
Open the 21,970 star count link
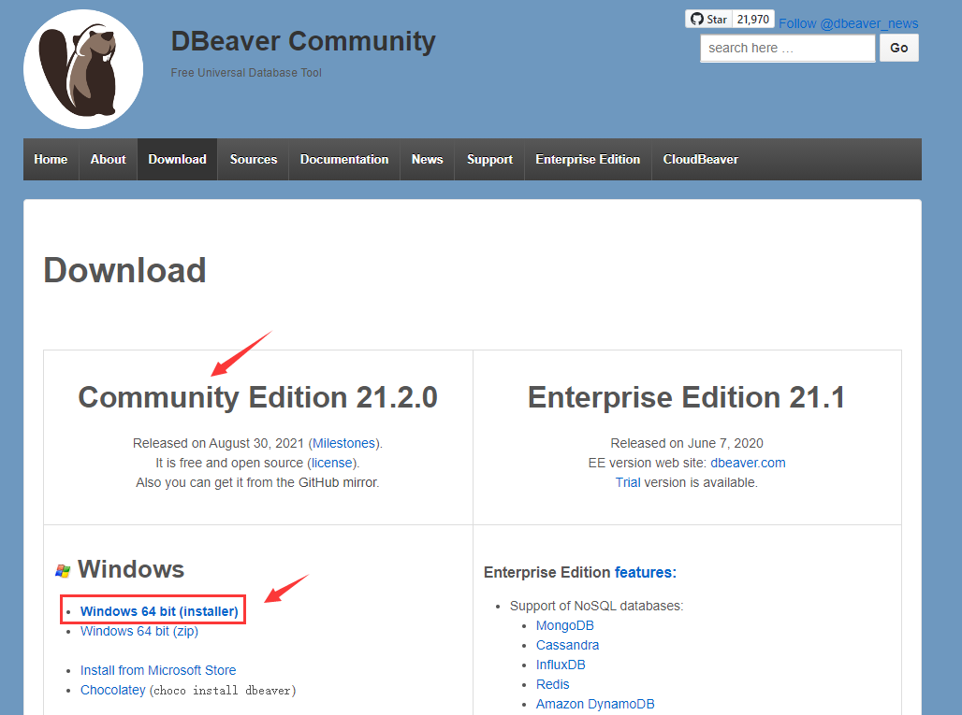753,19
